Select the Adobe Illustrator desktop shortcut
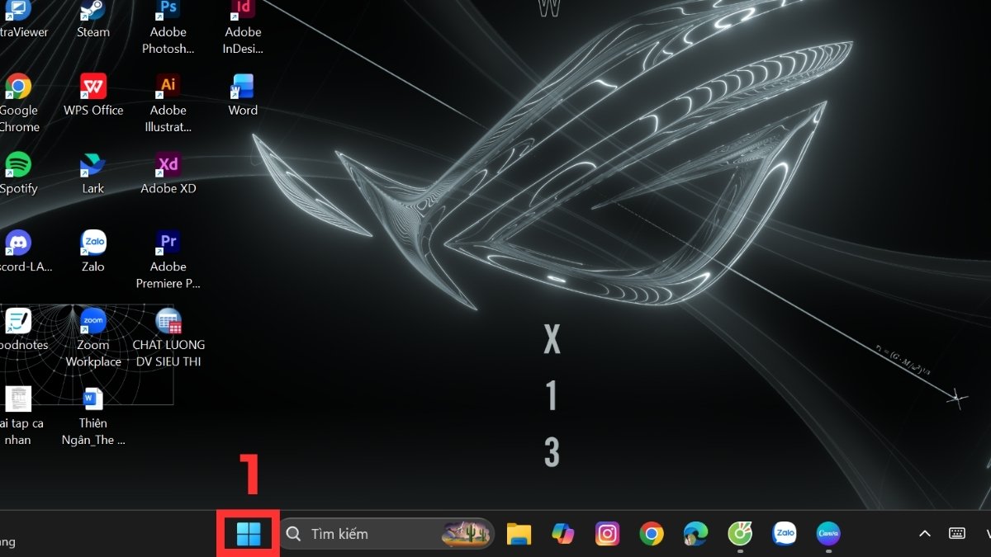Screen dimensions: 991x557 [168, 103]
